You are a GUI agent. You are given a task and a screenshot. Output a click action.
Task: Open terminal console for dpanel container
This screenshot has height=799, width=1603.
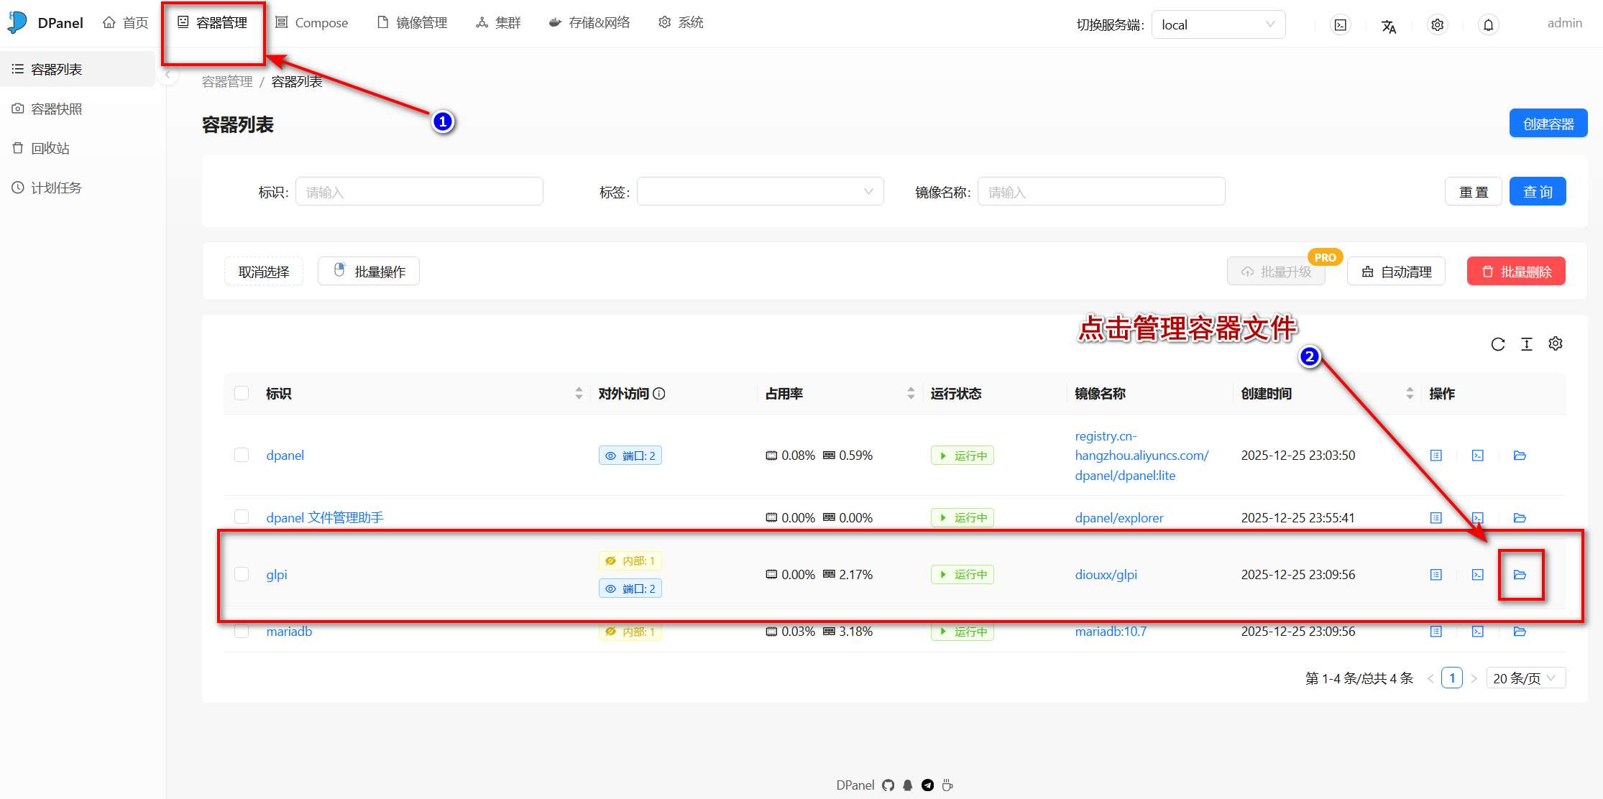(1478, 456)
